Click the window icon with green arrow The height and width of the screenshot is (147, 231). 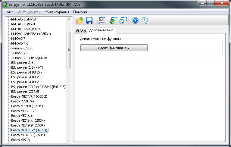point(114,20)
